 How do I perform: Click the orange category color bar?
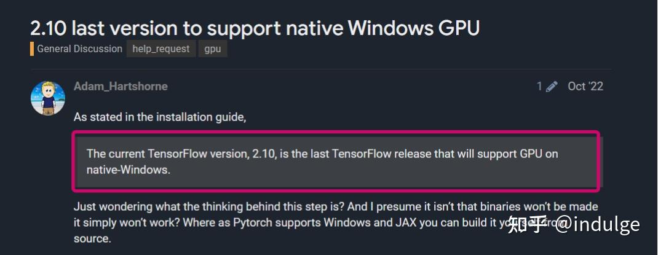(x=32, y=49)
